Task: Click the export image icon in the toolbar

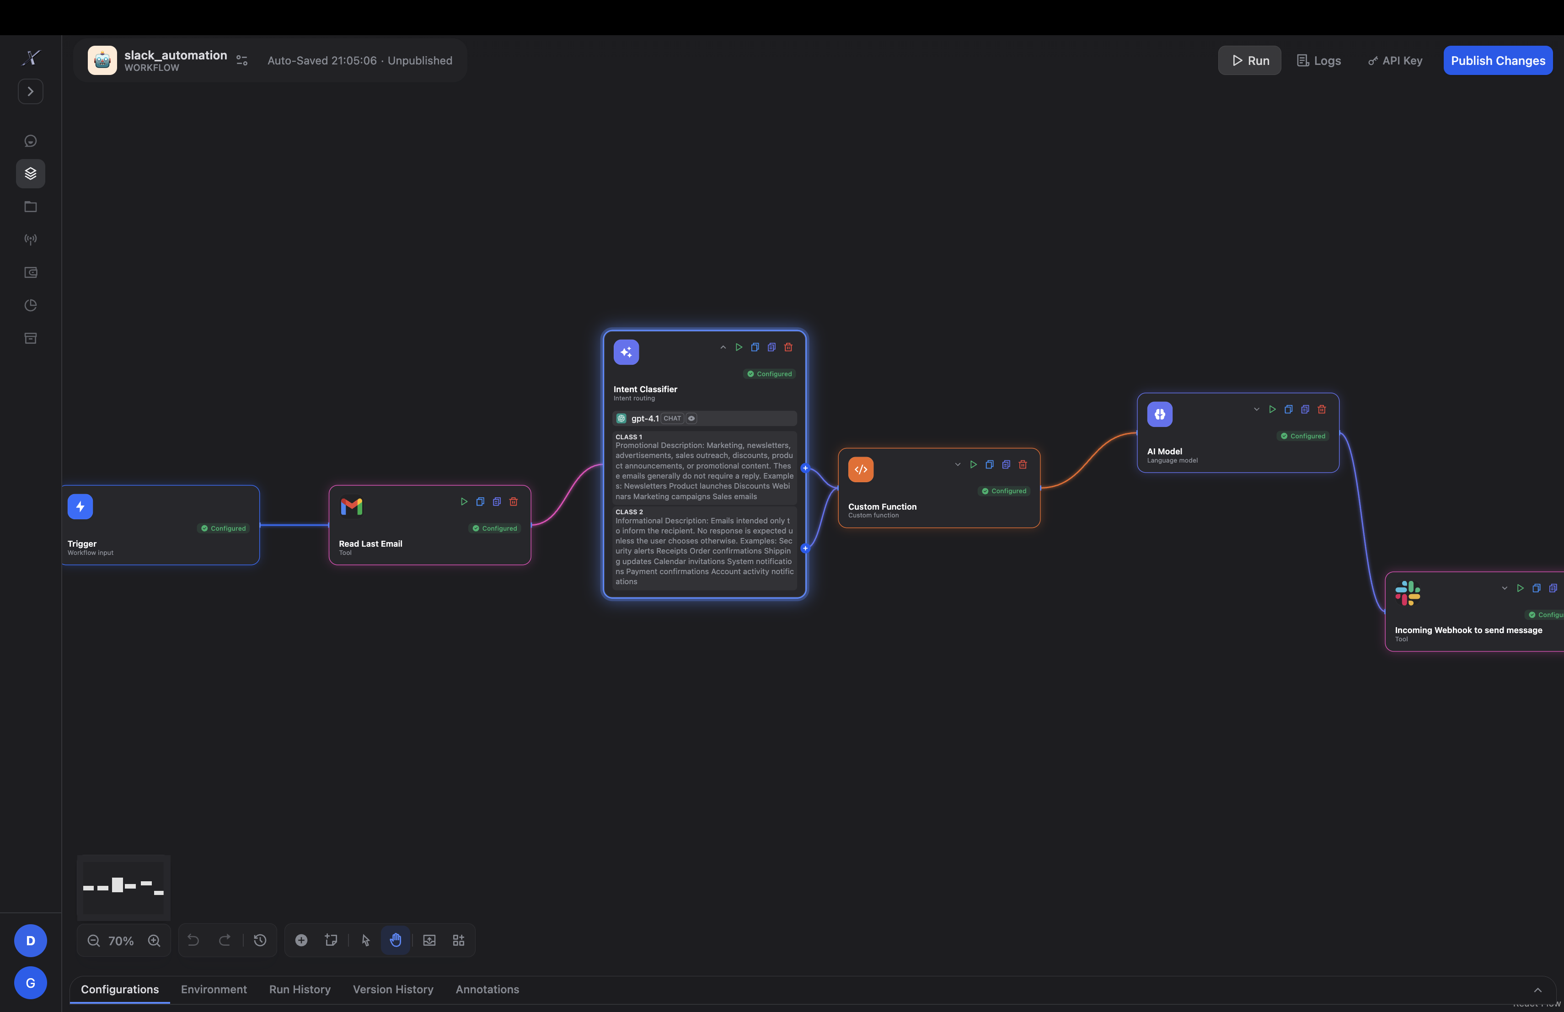Action: pyautogui.click(x=429, y=940)
